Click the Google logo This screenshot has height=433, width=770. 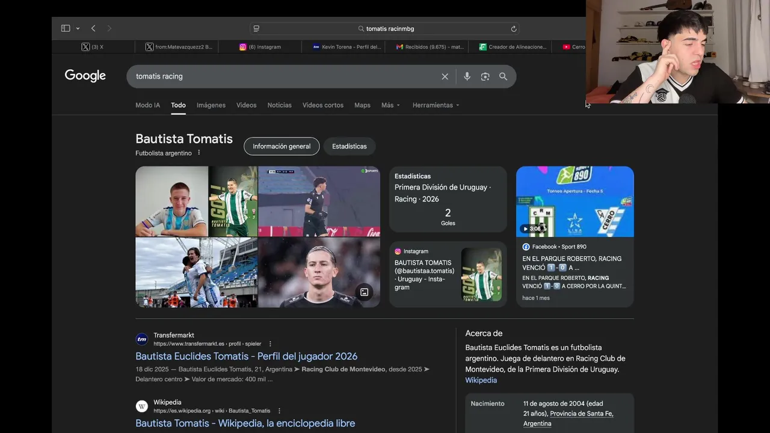pyautogui.click(x=85, y=76)
